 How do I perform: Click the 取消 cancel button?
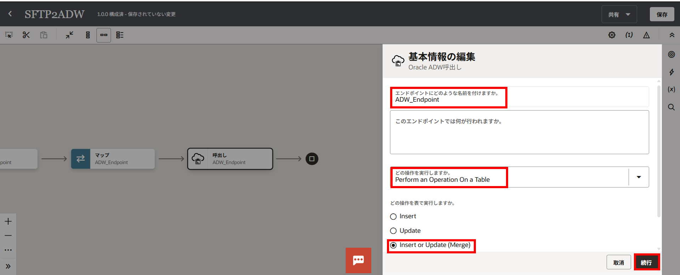619,263
